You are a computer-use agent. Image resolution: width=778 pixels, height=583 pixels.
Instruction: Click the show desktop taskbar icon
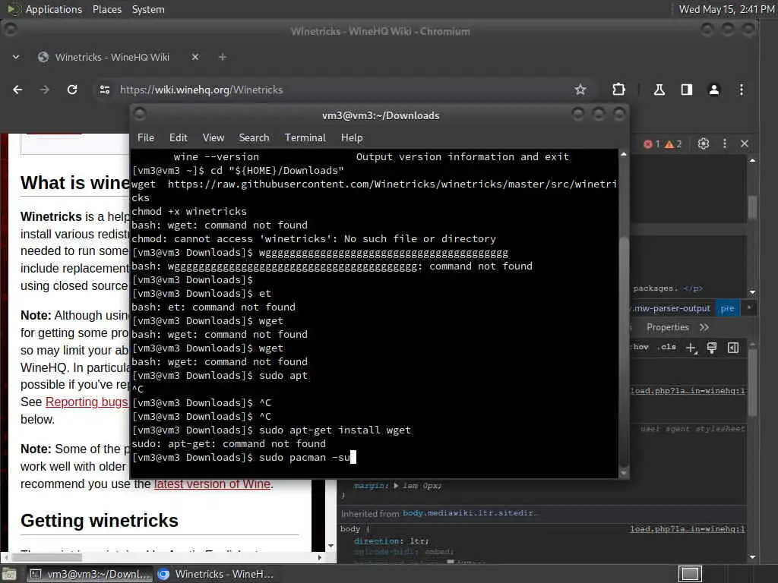coord(9,574)
